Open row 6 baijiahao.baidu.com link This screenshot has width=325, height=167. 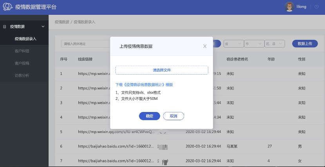click(x=116, y=146)
